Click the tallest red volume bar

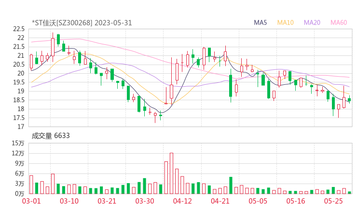click(x=171, y=173)
